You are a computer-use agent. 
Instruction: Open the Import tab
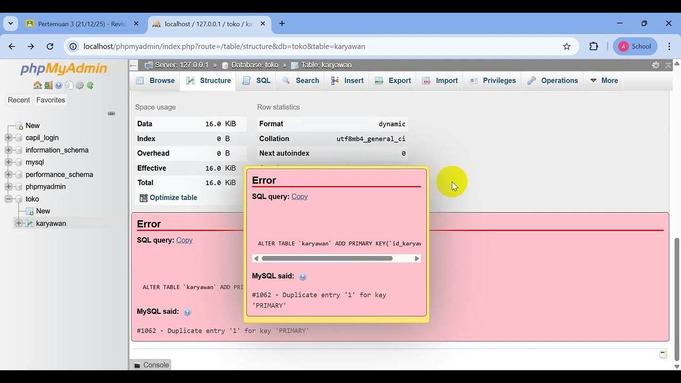click(x=440, y=81)
